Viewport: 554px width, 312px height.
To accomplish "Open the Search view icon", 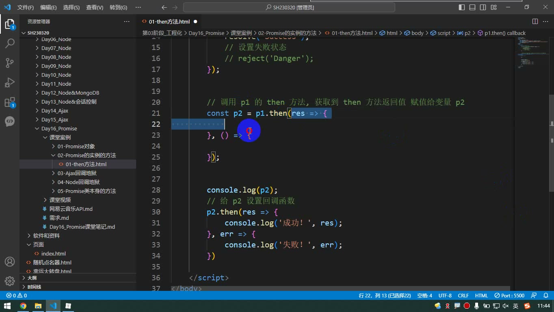I will pyautogui.click(x=10, y=43).
